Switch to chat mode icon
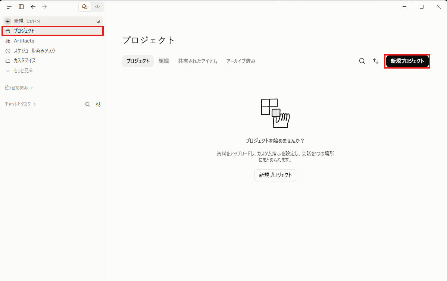Screen dimensions: 447x281 85,7
